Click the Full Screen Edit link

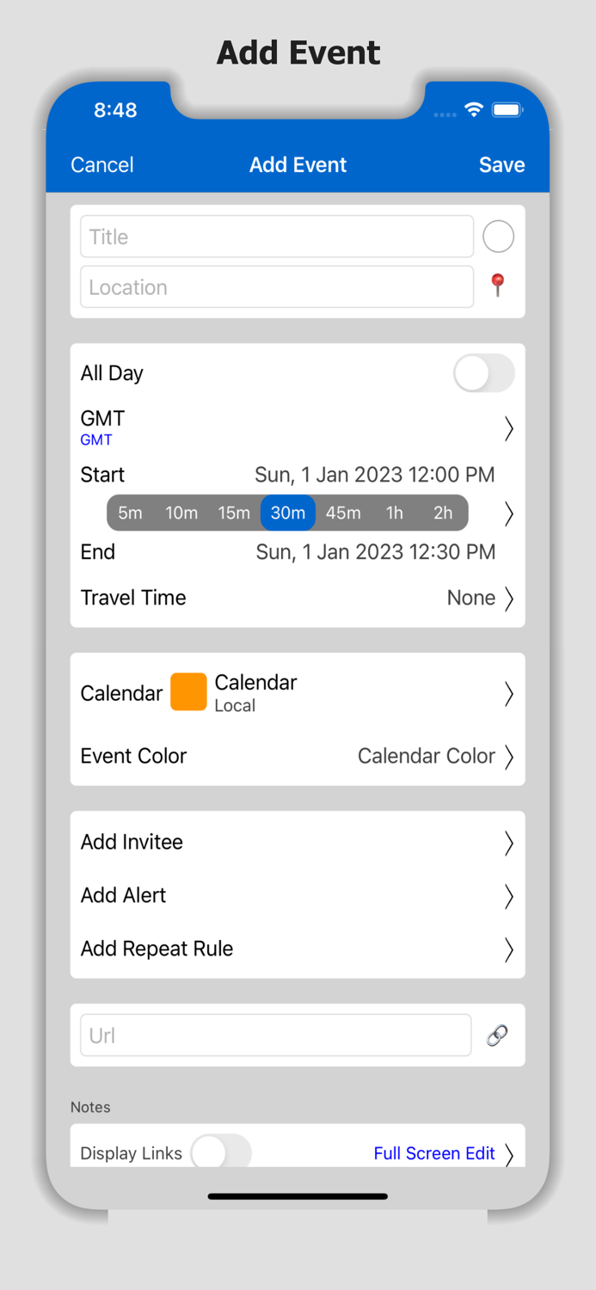coord(434,1152)
